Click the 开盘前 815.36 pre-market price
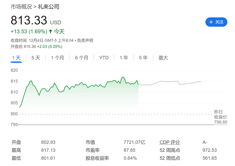235x166 pixels. tap(23, 47)
